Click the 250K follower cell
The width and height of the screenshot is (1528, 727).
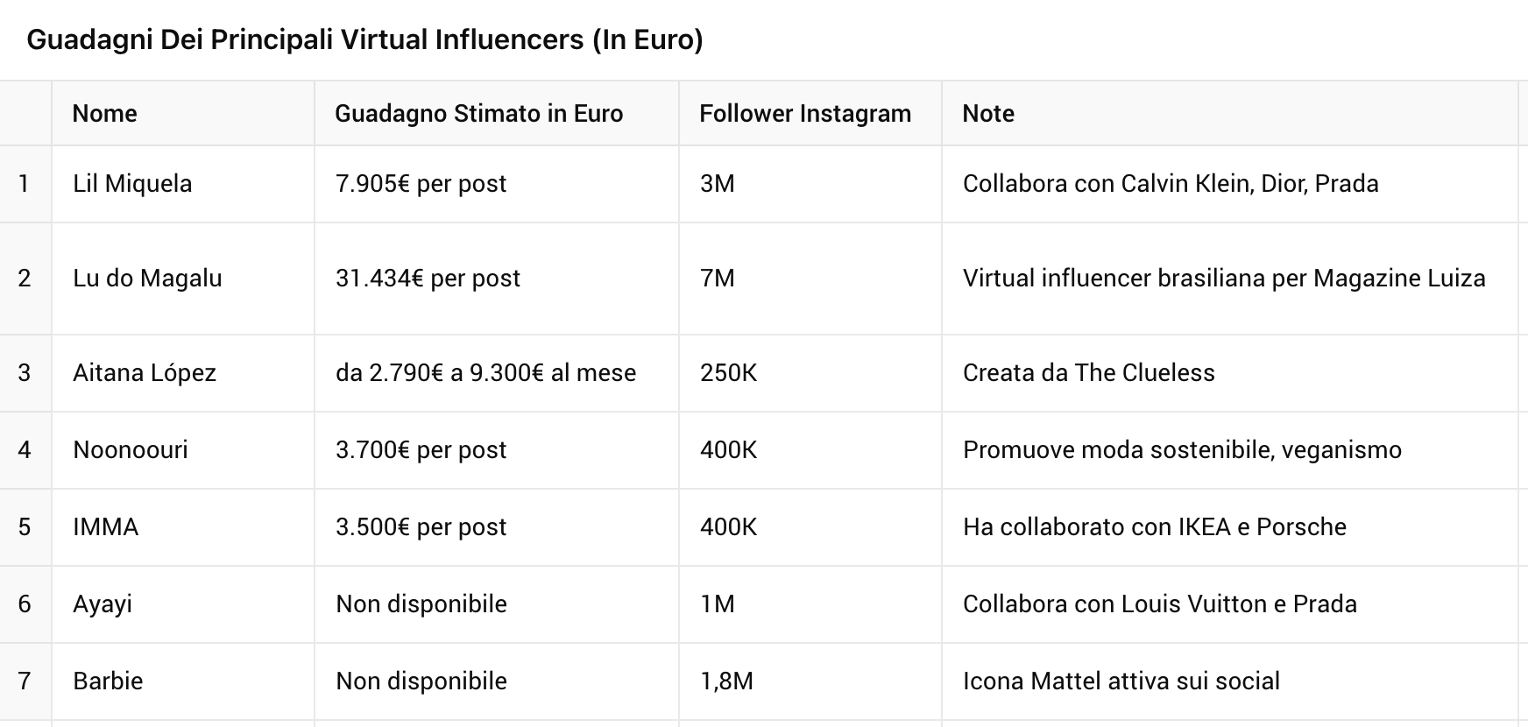click(728, 373)
